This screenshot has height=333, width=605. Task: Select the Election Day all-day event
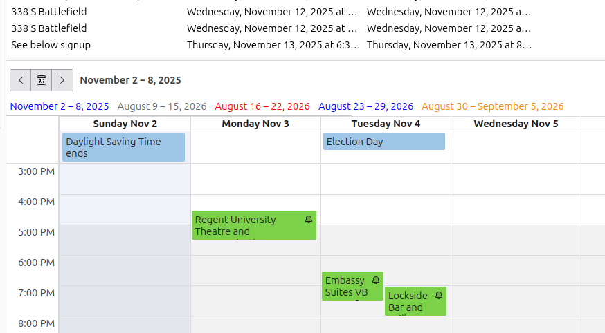[384, 142]
